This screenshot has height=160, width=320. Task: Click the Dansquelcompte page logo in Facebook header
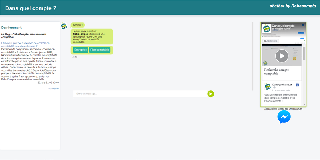tap(266, 28)
